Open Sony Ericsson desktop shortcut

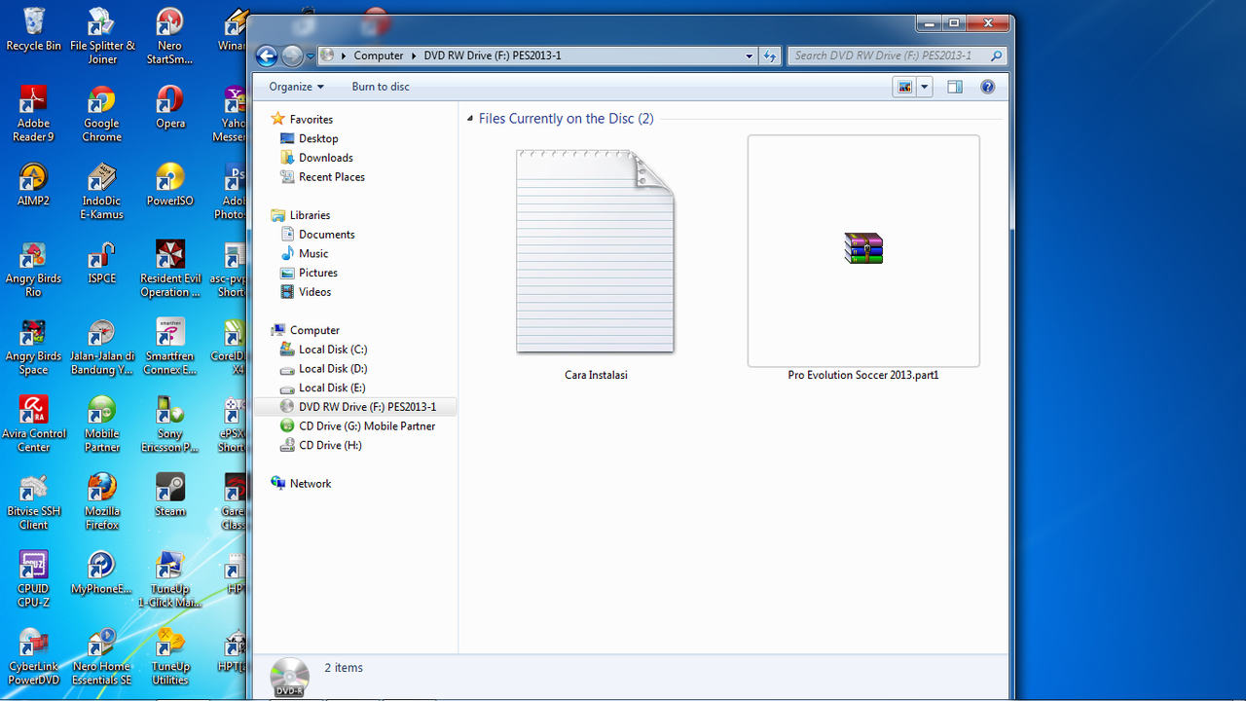169,425
